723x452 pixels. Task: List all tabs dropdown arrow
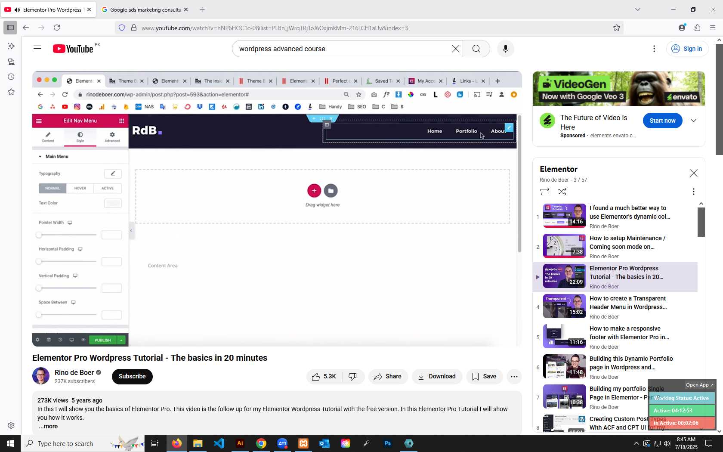tap(638, 9)
